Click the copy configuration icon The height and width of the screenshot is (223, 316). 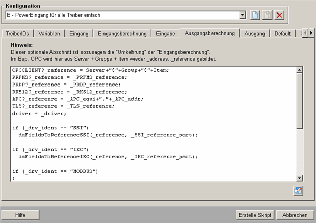[x=267, y=15]
